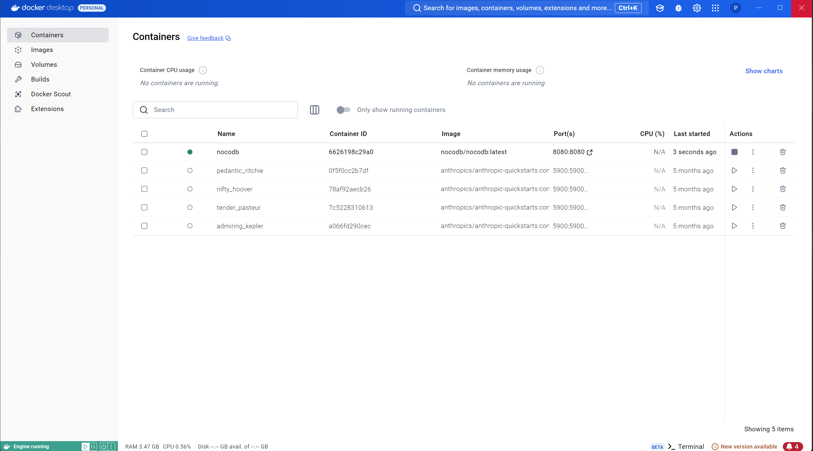Open the troubleshoot bug icon
The width and height of the screenshot is (813, 451).
pos(678,8)
